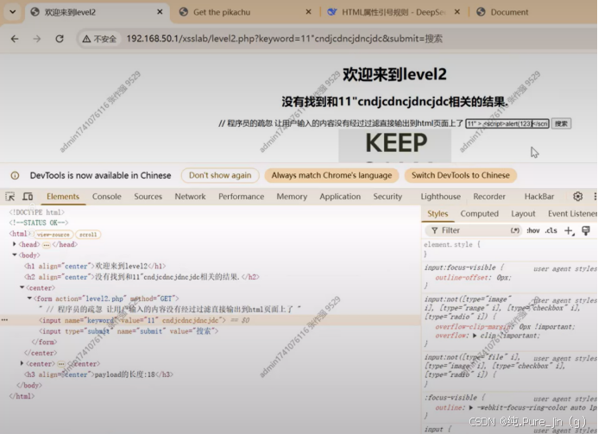Close the Get the pikachu tab

coord(309,12)
